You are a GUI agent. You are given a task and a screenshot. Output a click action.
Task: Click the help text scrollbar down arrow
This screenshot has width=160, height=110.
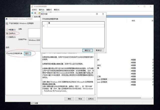pyautogui.click(x=96, y=94)
